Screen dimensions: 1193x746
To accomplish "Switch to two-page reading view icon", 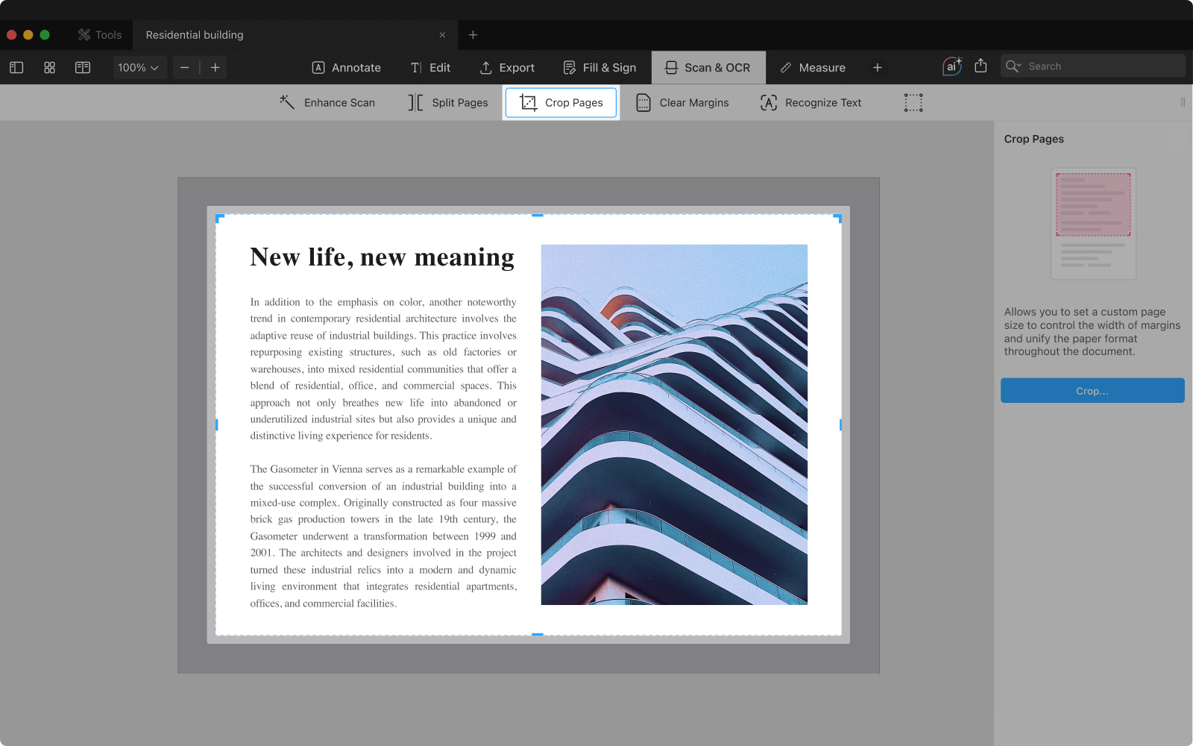I will coord(83,67).
